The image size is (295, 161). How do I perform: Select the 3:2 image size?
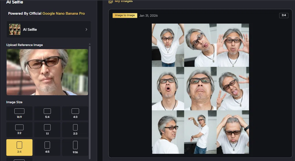(x=19, y=130)
